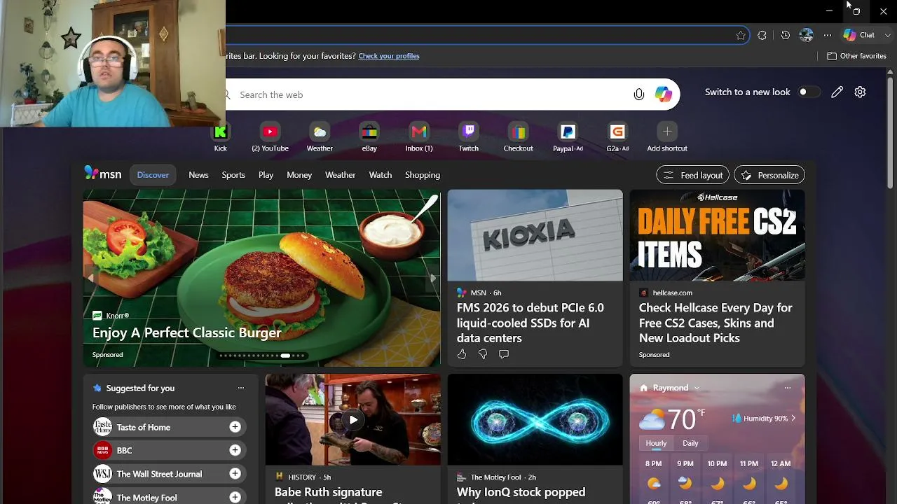Switch to the News tab
897x504 pixels.
click(x=198, y=175)
